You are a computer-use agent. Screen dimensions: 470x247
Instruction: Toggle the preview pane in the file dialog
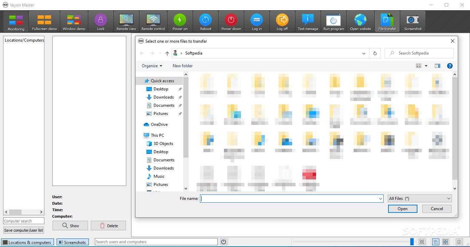coord(437,66)
